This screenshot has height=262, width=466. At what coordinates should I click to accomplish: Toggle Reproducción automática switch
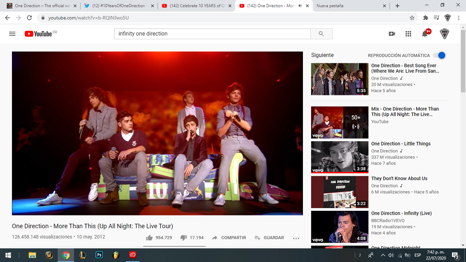(439, 55)
